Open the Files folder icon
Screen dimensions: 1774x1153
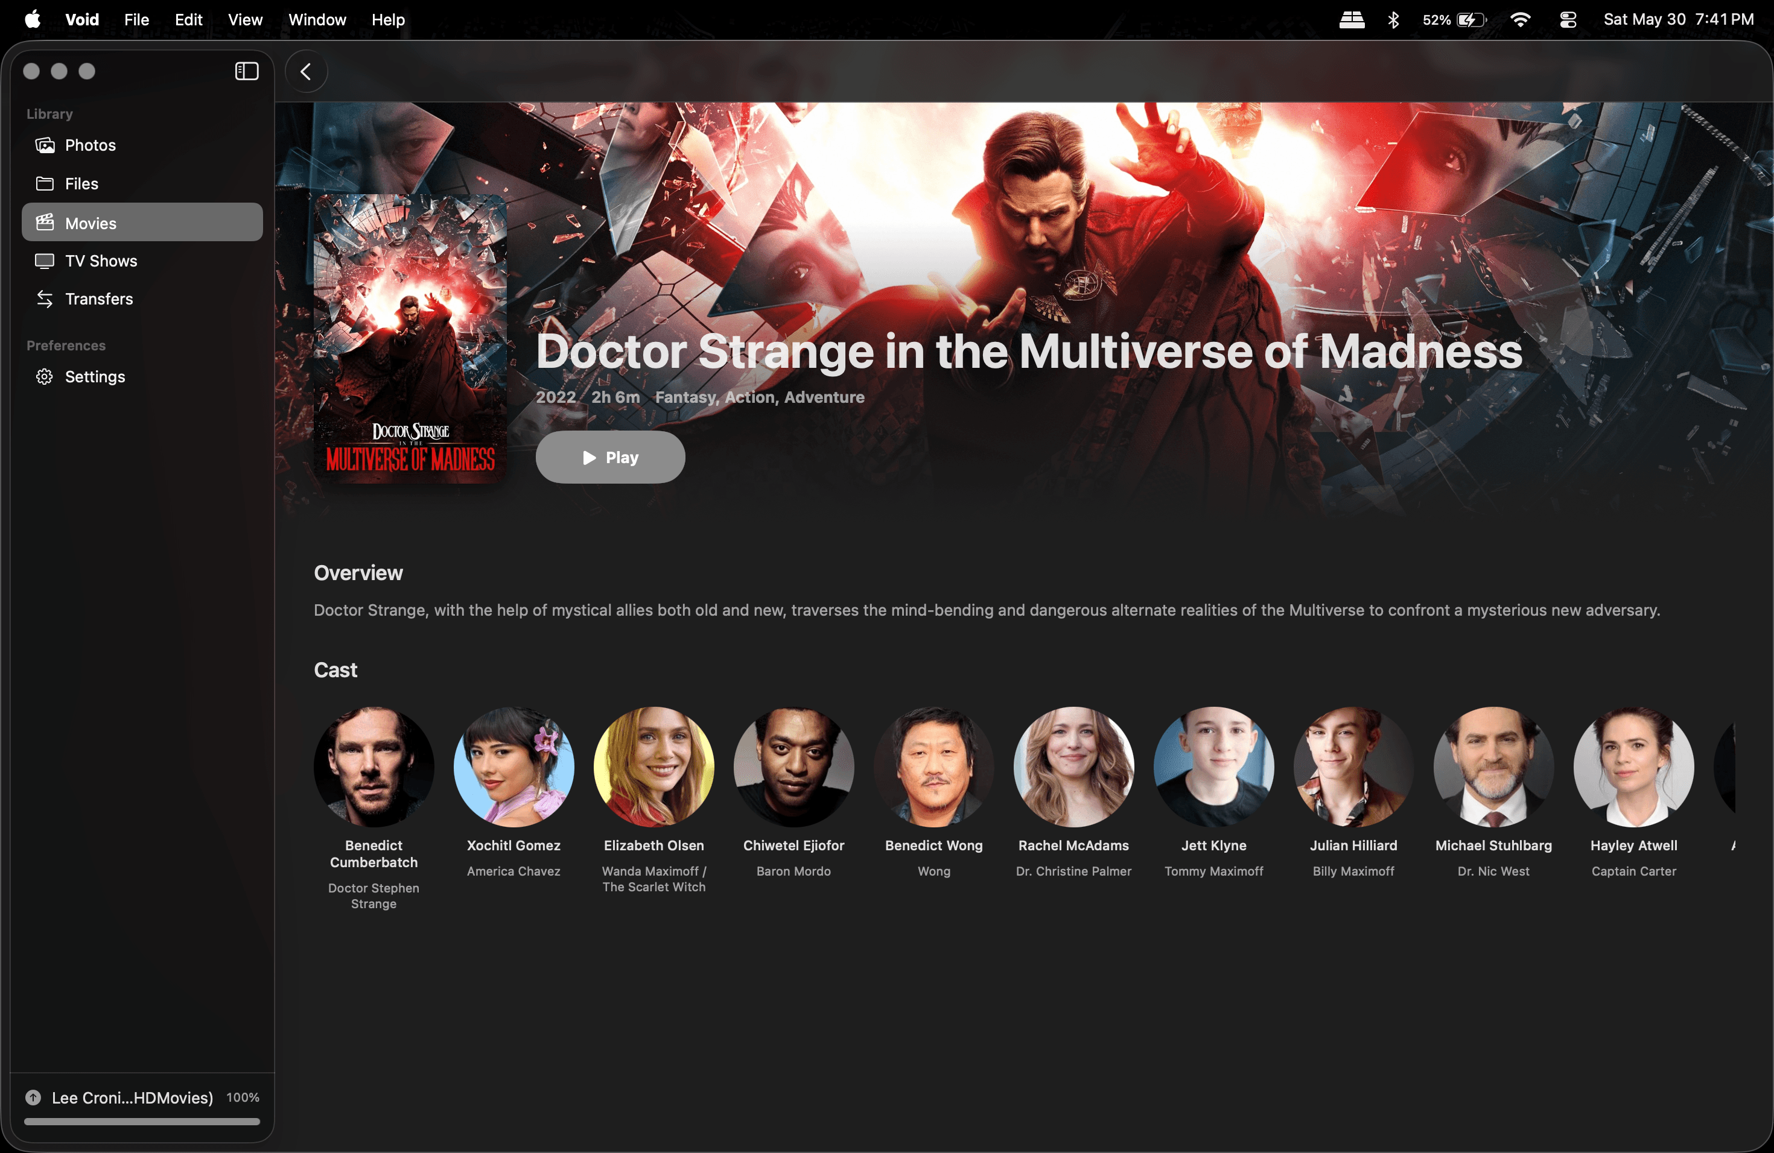pos(45,183)
